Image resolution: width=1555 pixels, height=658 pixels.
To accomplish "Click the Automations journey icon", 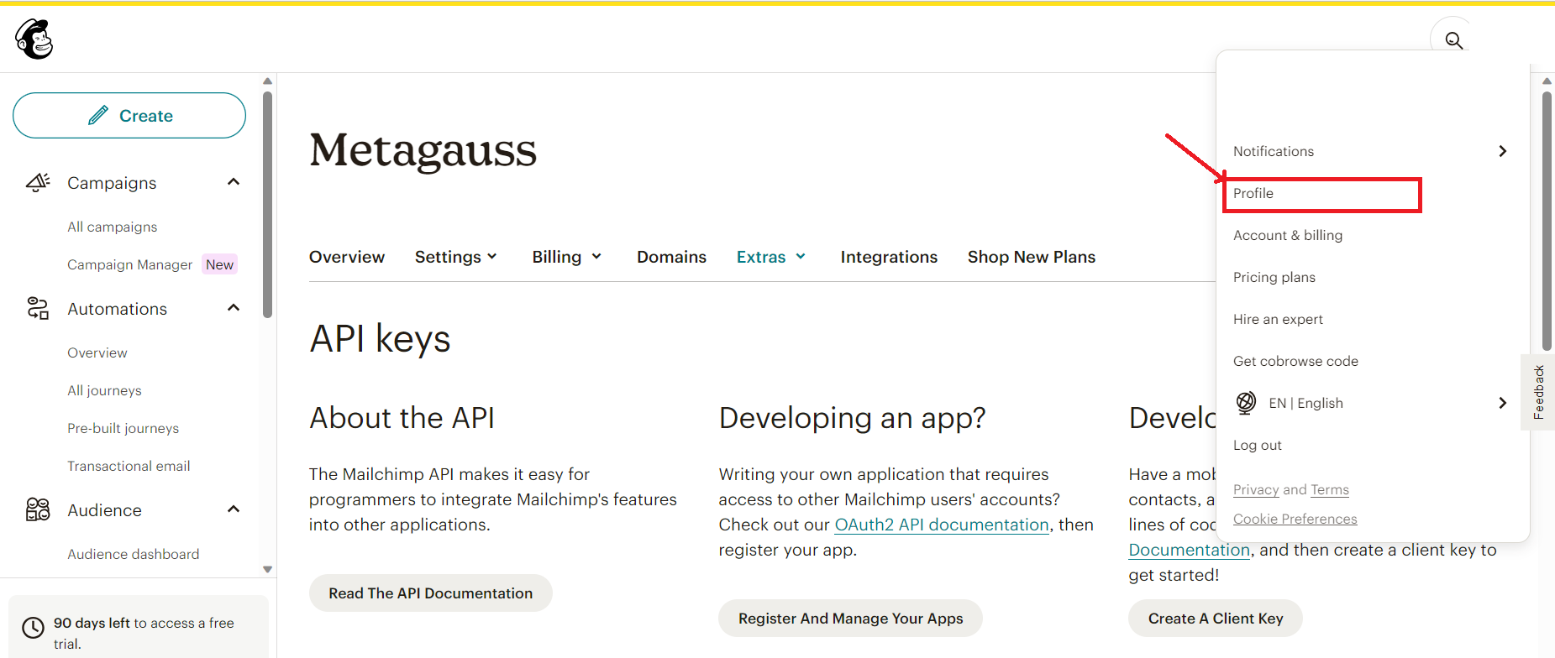I will (x=38, y=309).
